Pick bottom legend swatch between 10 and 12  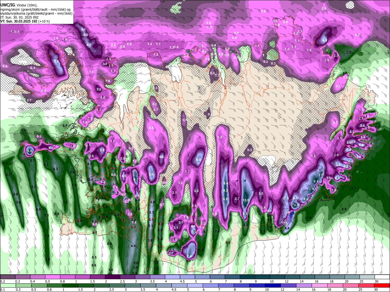point(273,286)
